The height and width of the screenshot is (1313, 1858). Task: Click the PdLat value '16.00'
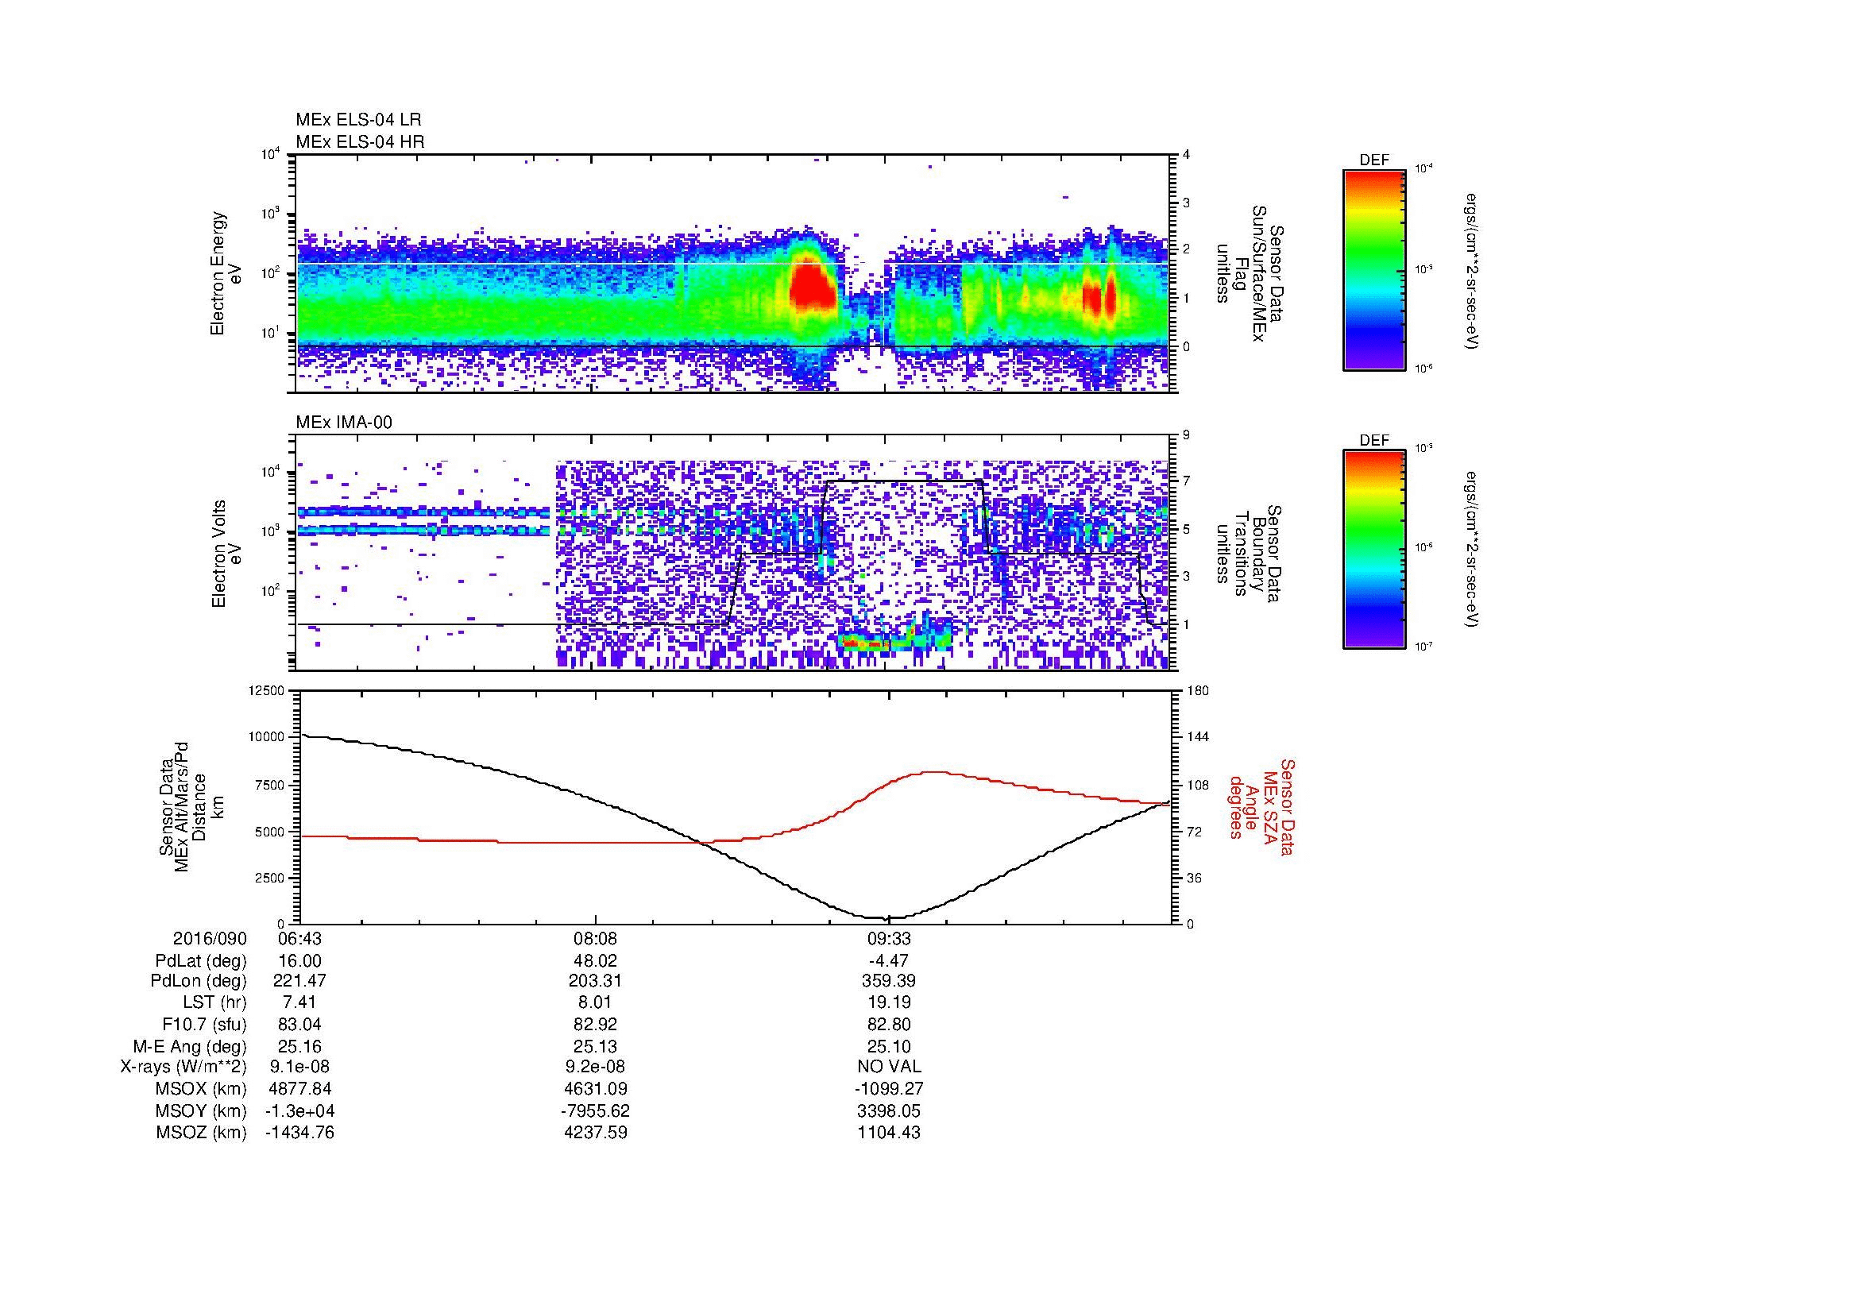click(299, 961)
